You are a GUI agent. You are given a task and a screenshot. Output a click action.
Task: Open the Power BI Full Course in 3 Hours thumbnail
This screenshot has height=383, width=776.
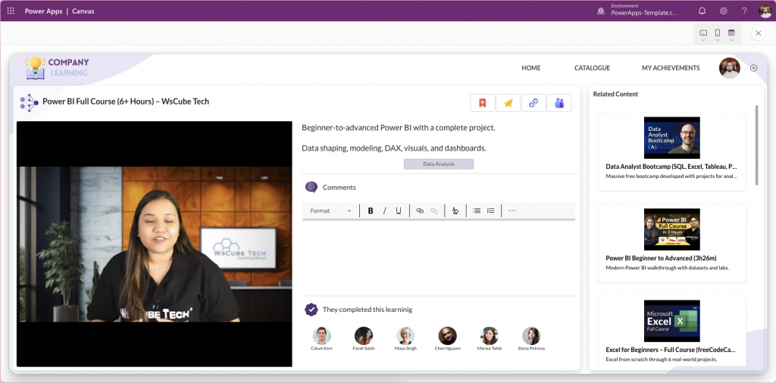(672, 229)
